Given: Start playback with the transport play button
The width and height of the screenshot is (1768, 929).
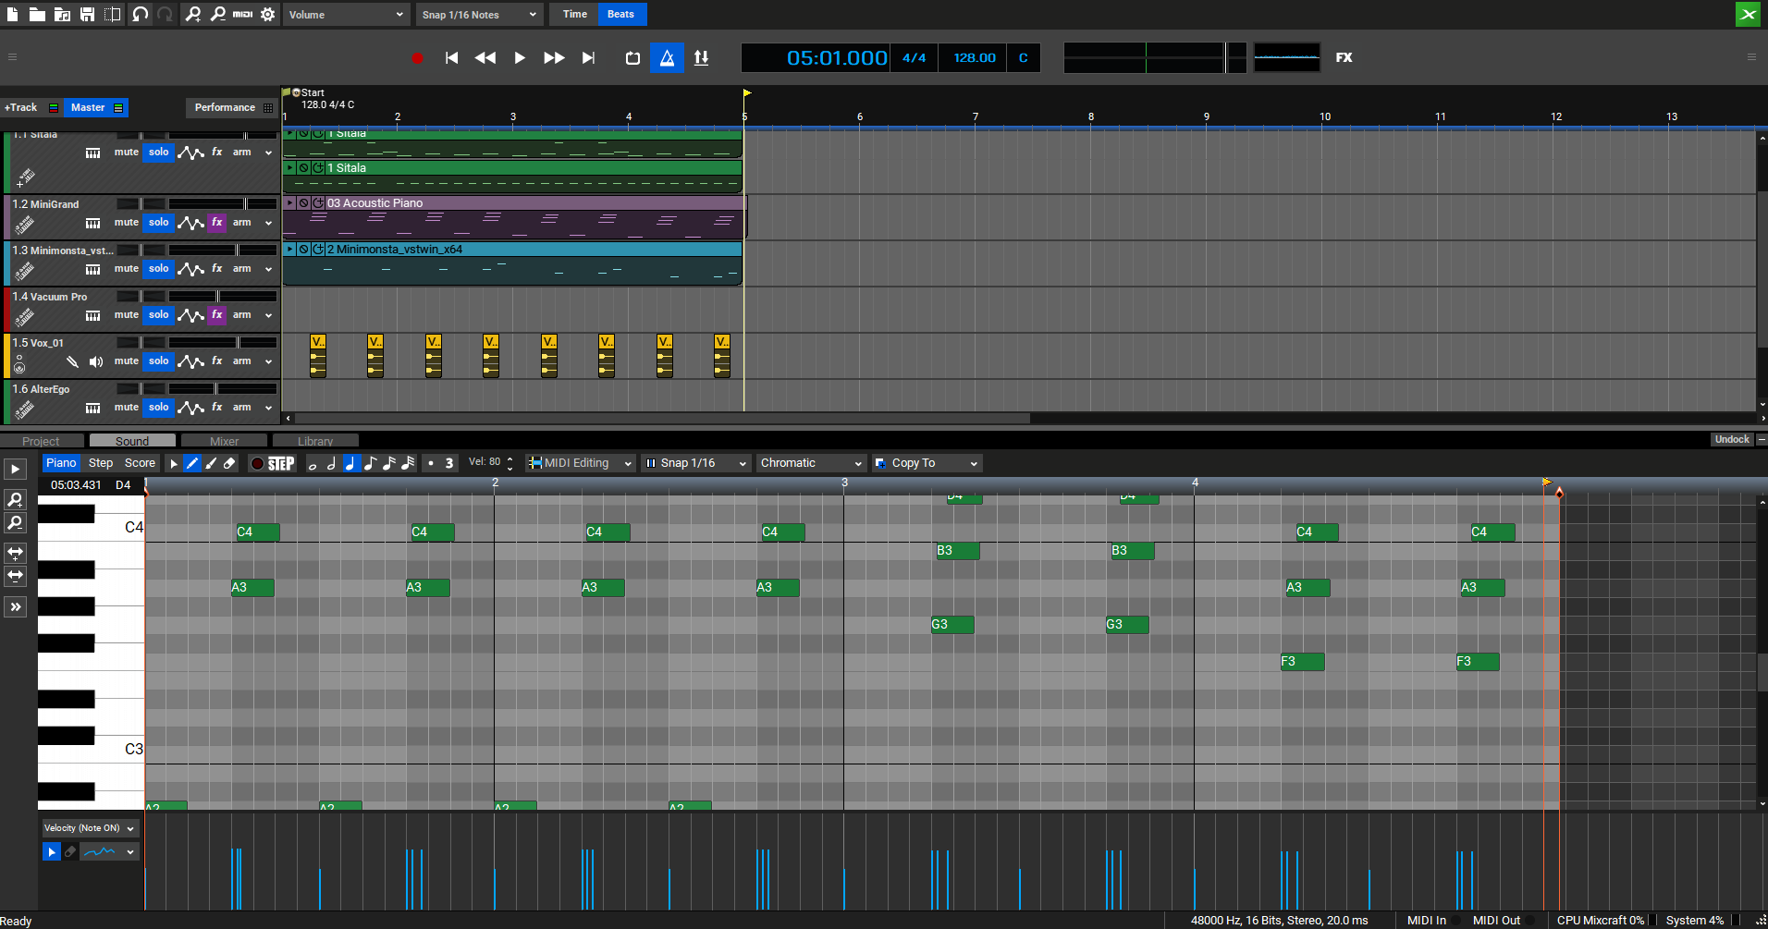Looking at the screenshot, I should (520, 58).
